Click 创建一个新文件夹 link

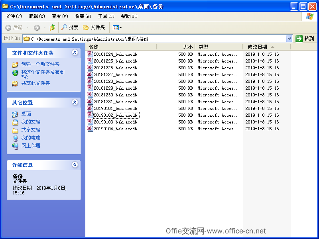click(40, 64)
